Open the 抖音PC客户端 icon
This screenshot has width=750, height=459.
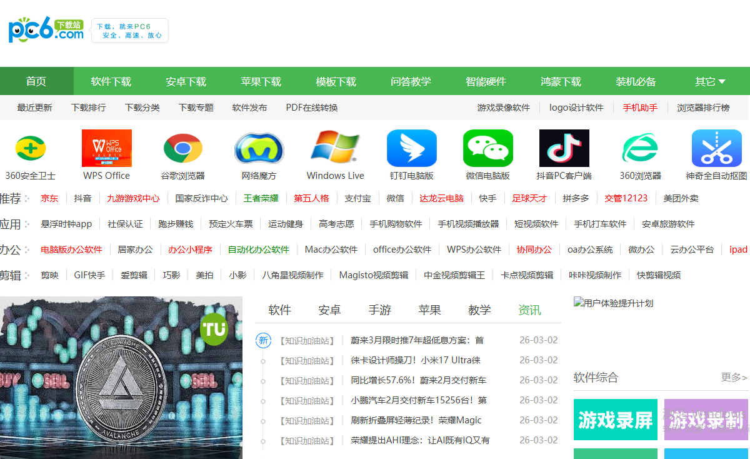564,148
